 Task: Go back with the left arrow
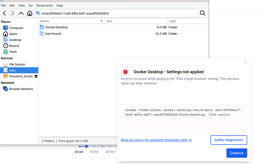pos(4,13)
